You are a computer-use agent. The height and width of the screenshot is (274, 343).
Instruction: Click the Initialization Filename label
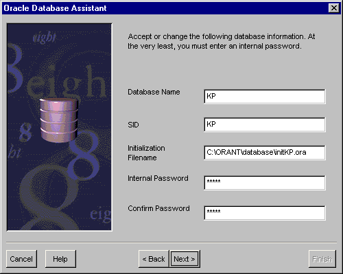[x=146, y=153]
